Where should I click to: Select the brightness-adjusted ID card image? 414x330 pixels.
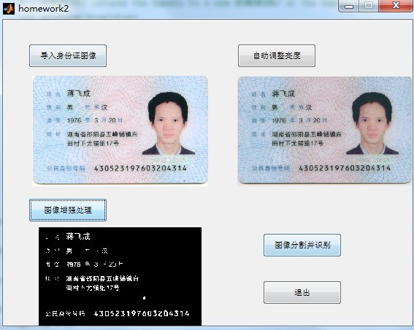click(x=324, y=130)
